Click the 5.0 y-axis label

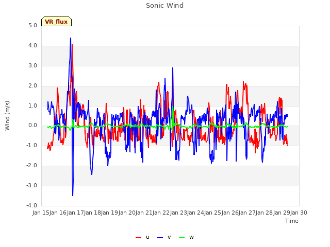point(32,26)
